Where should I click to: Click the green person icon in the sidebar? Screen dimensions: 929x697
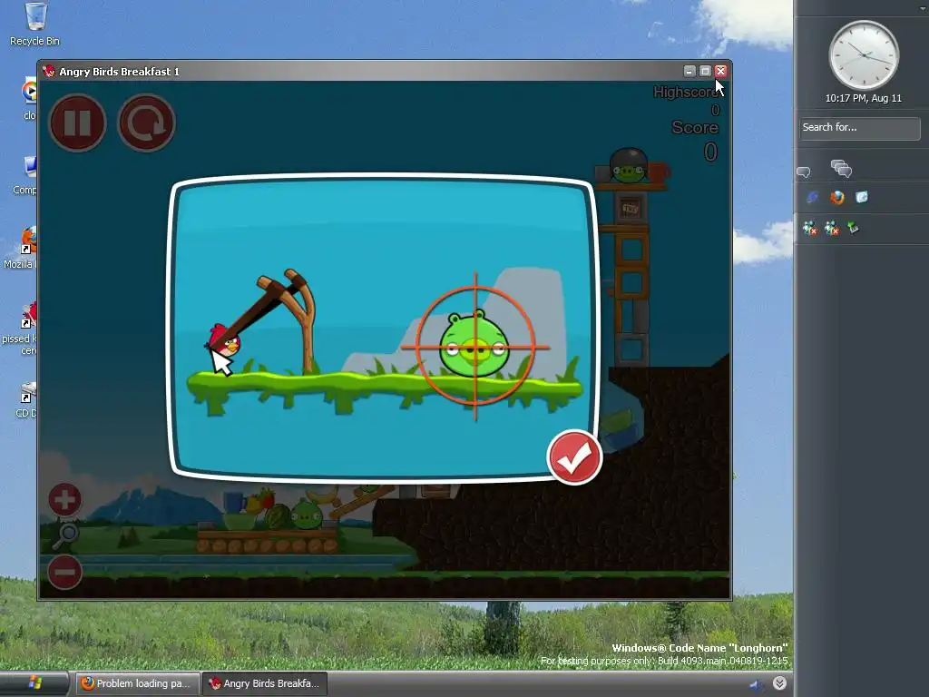pos(853,227)
